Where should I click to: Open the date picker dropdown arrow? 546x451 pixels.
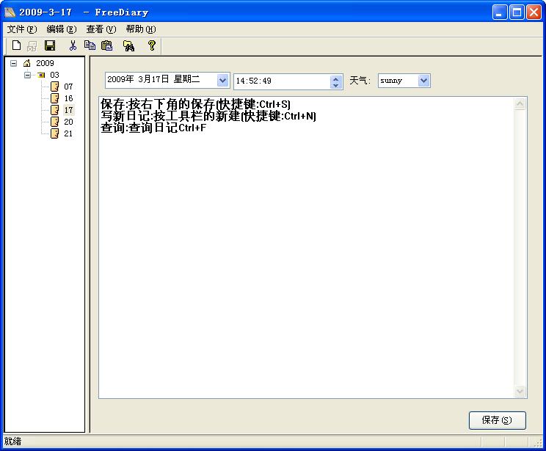tap(222, 81)
